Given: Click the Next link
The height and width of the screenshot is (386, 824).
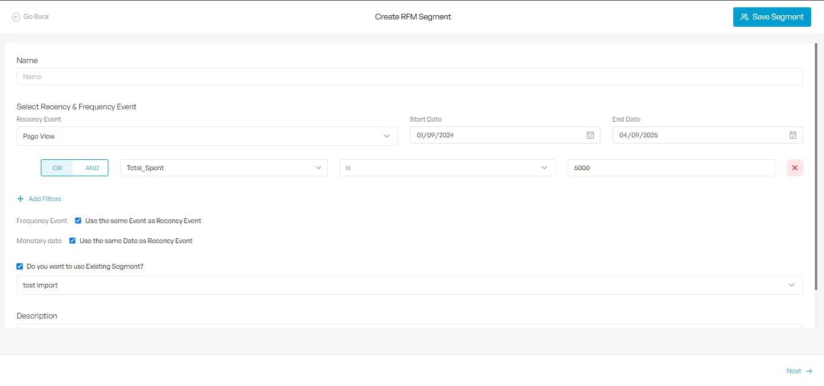Looking at the screenshot, I should tap(794, 371).
